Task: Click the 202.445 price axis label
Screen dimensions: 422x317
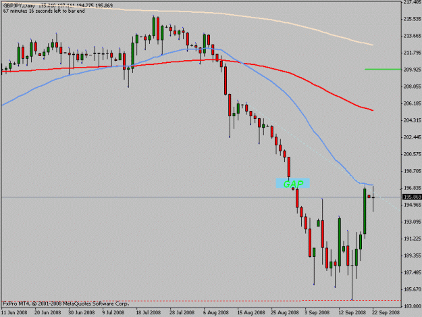Action: tap(412, 137)
